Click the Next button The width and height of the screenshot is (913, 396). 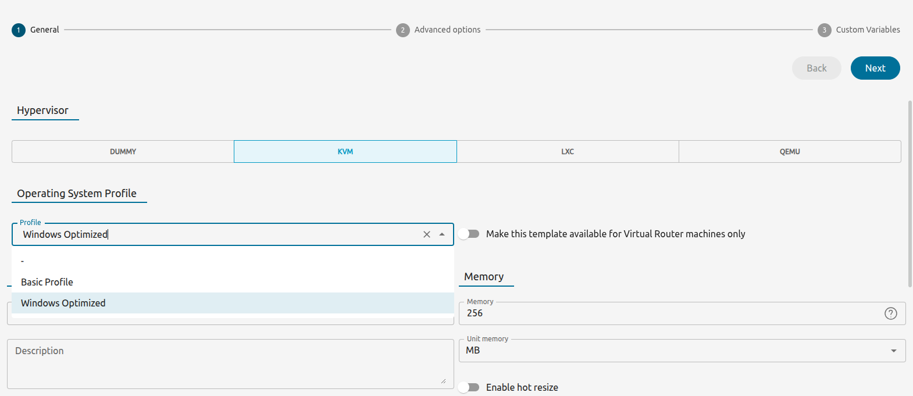pyautogui.click(x=875, y=68)
